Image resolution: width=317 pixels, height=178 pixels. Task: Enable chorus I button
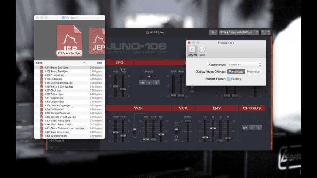coord(252,128)
